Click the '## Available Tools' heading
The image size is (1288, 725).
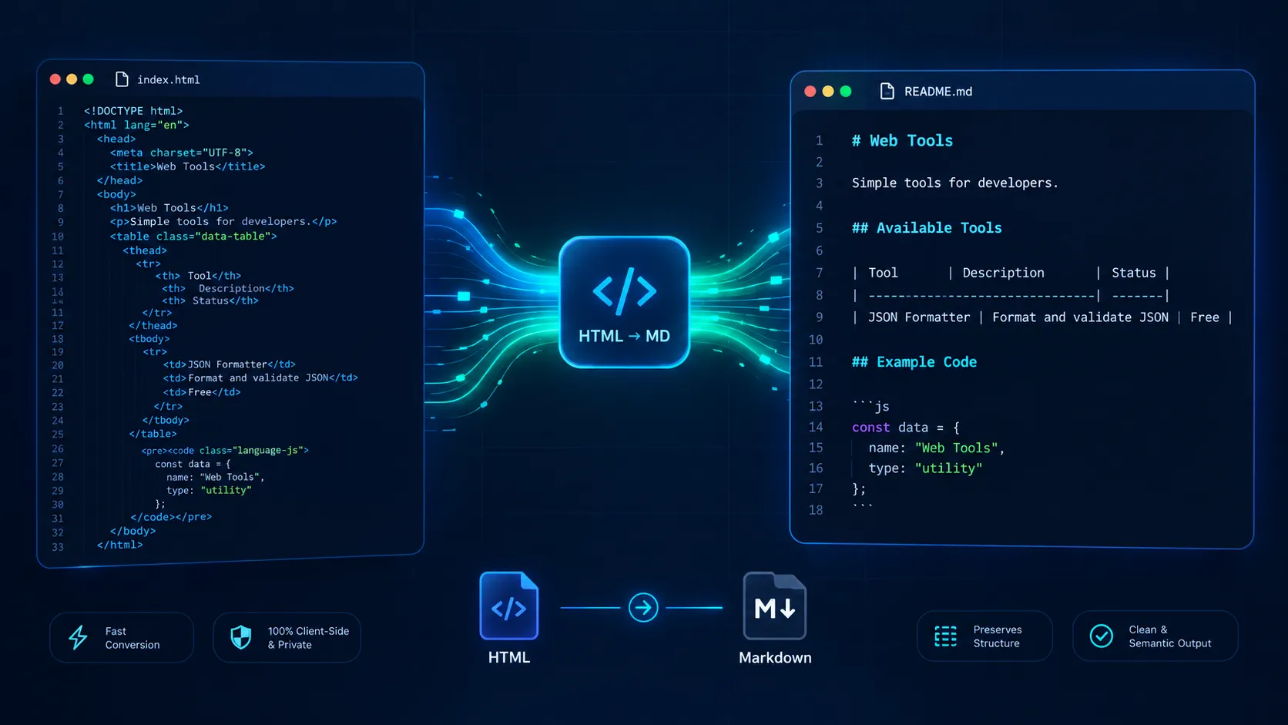927,227
